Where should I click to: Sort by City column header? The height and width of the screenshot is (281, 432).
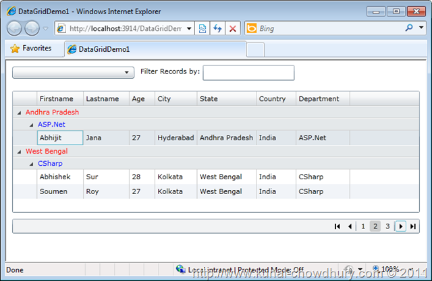(175, 98)
